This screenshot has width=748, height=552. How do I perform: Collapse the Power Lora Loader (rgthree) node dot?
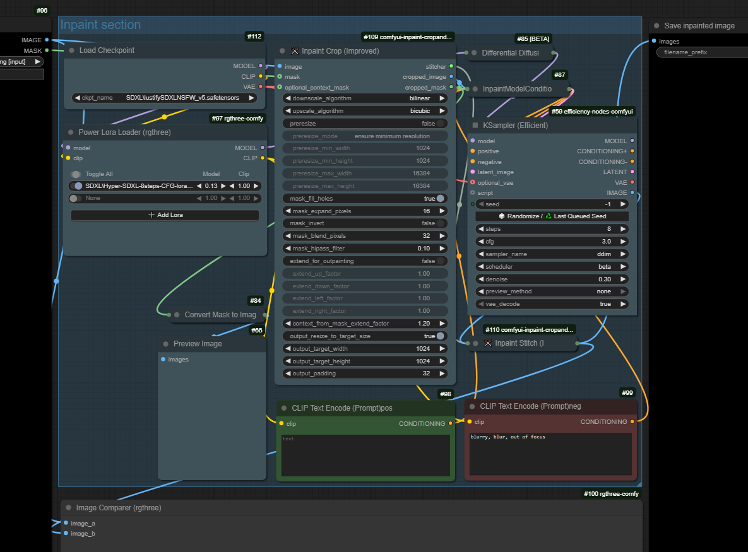71,132
